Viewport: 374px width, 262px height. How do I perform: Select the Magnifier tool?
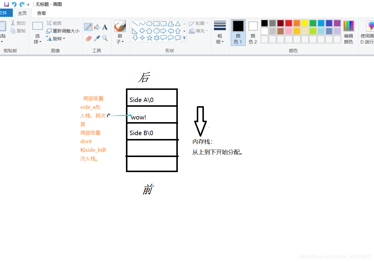105,38
